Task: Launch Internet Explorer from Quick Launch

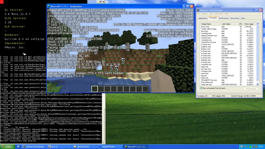Action: [18, 146]
